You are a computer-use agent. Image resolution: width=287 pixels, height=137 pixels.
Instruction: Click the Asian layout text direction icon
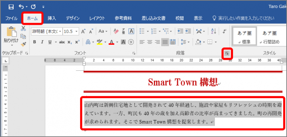[199, 31]
